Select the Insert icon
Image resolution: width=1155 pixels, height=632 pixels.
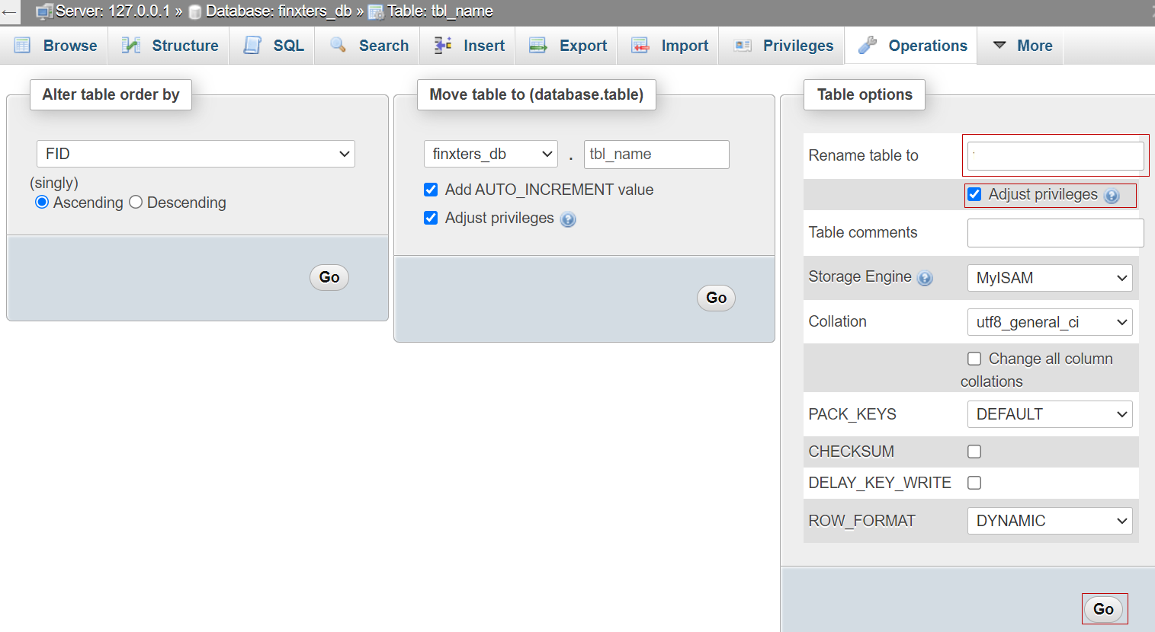coord(441,45)
